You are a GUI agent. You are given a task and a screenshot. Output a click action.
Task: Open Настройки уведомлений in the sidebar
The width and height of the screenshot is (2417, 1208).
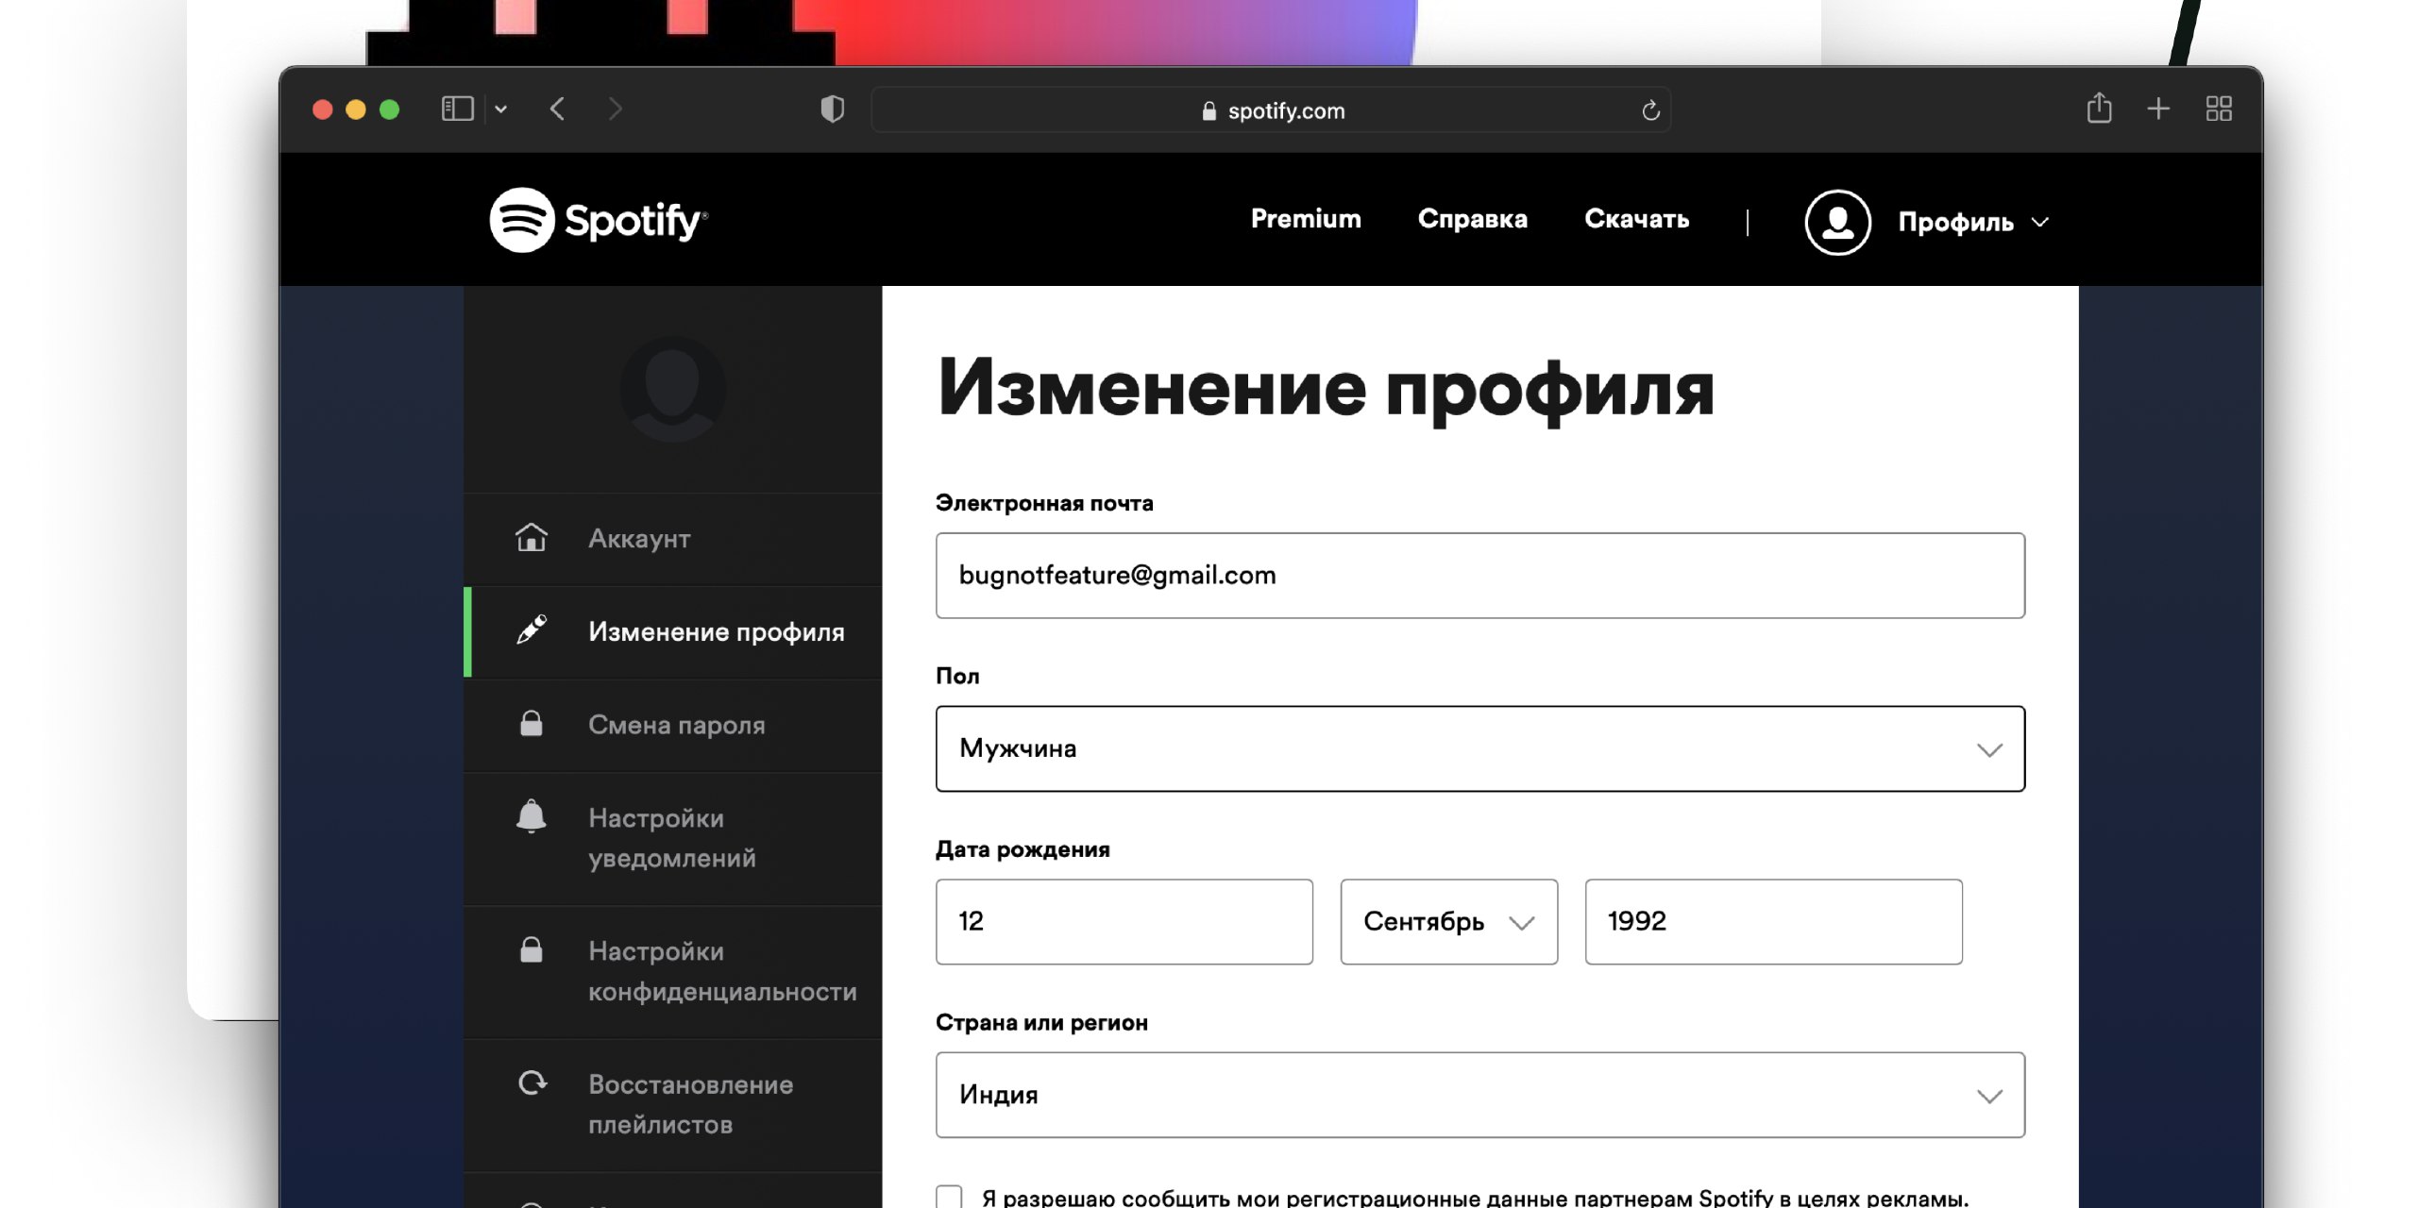(671, 838)
